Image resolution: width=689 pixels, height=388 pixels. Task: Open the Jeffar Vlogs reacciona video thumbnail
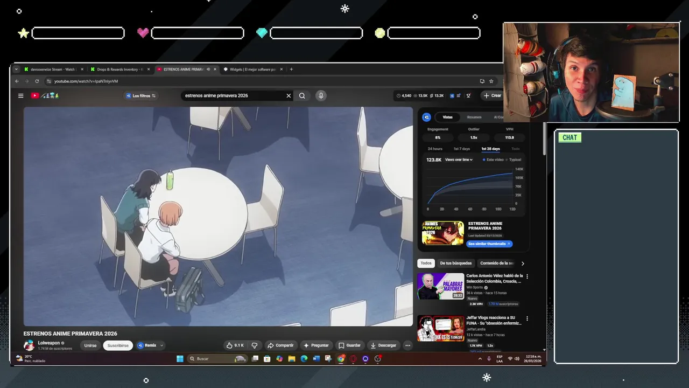[440, 329]
